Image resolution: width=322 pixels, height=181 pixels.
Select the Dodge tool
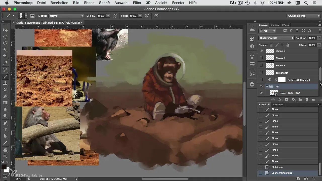5,116
